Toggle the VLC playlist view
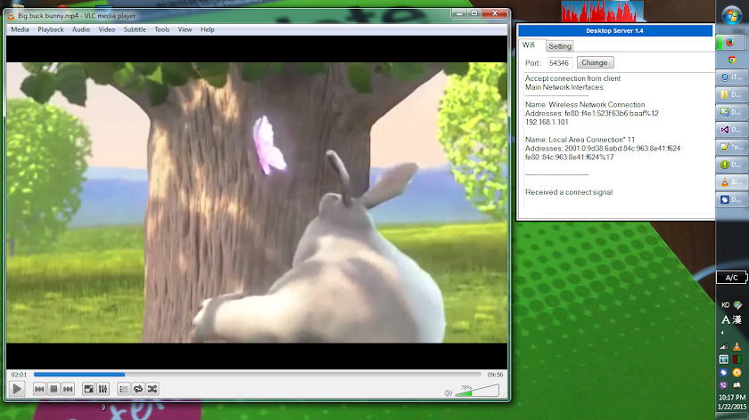Image resolution: width=749 pixels, height=420 pixels. [x=124, y=389]
